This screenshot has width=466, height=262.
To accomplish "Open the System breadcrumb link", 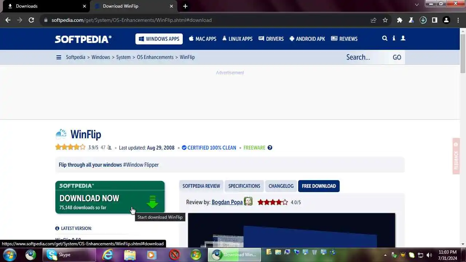I will click(123, 57).
